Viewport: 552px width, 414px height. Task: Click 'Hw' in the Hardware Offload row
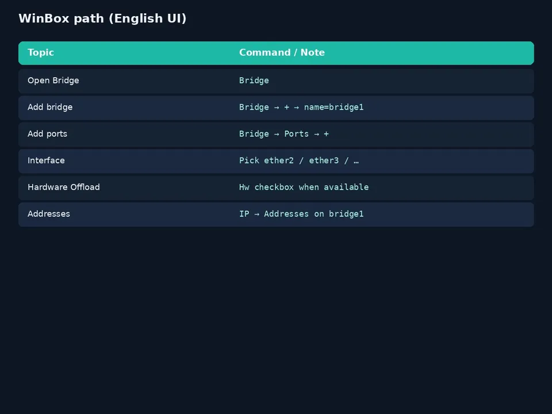tap(244, 187)
